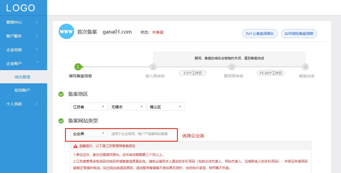
Task: Click the 如何缩短备案周期 button
Action: (299, 33)
